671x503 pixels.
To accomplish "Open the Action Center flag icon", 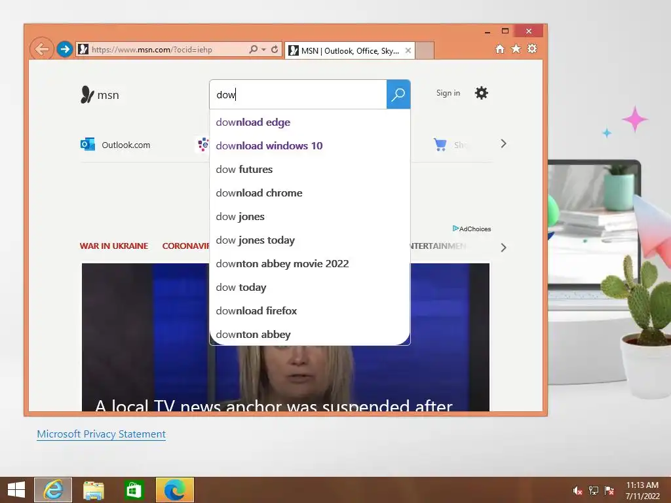I will pos(609,491).
